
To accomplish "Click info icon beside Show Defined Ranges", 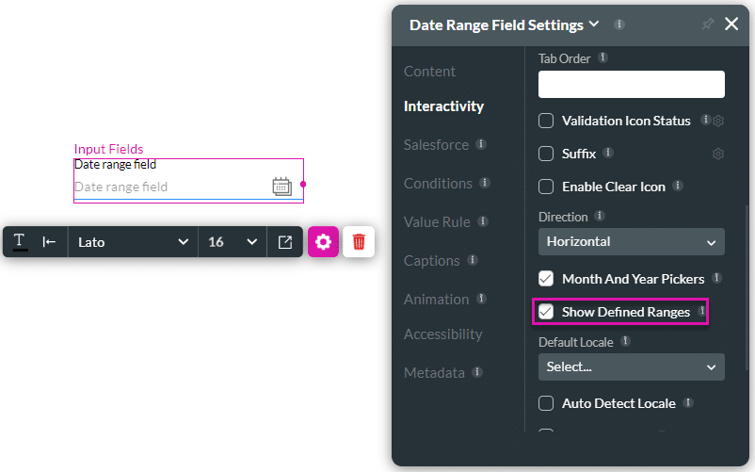I will point(701,311).
